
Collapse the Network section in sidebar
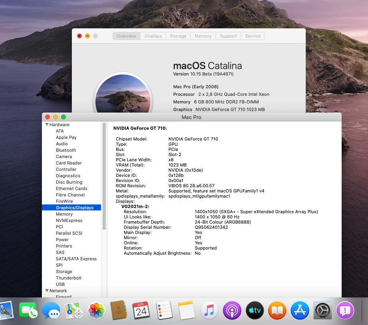(47, 291)
